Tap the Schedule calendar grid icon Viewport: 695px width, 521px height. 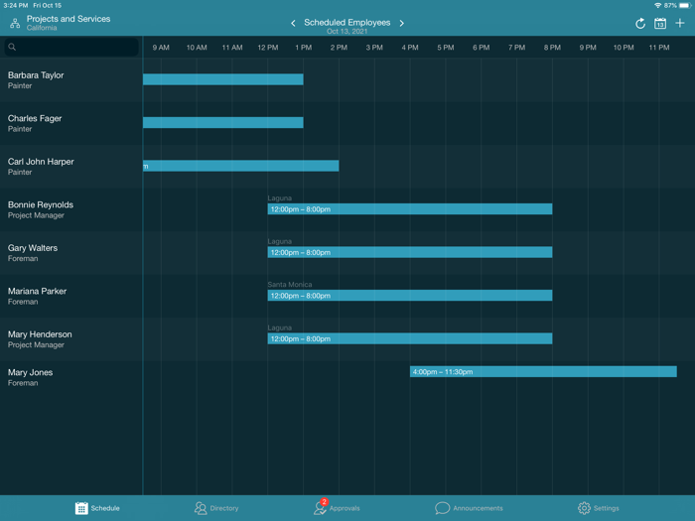pos(81,508)
